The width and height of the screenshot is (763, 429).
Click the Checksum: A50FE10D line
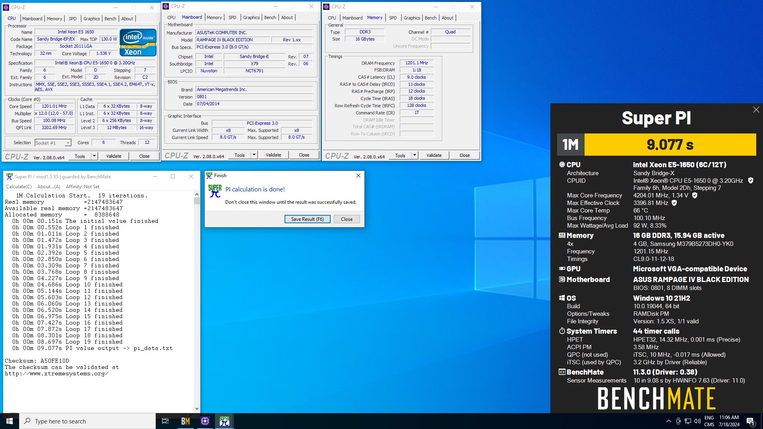click(37, 361)
